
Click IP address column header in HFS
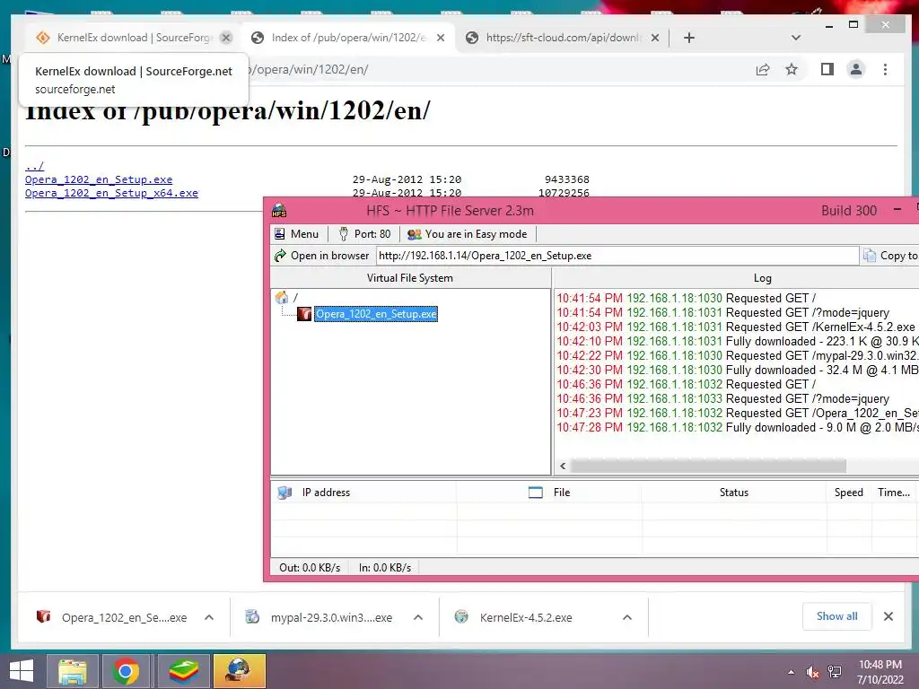click(363, 493)
